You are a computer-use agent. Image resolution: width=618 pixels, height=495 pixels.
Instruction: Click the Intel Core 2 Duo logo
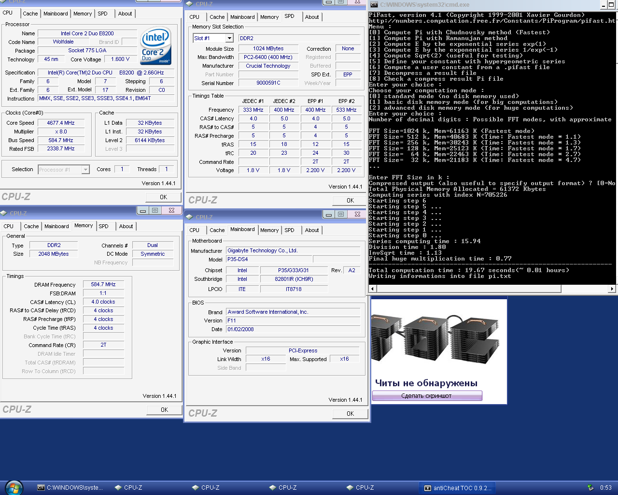tap(155, 46)
